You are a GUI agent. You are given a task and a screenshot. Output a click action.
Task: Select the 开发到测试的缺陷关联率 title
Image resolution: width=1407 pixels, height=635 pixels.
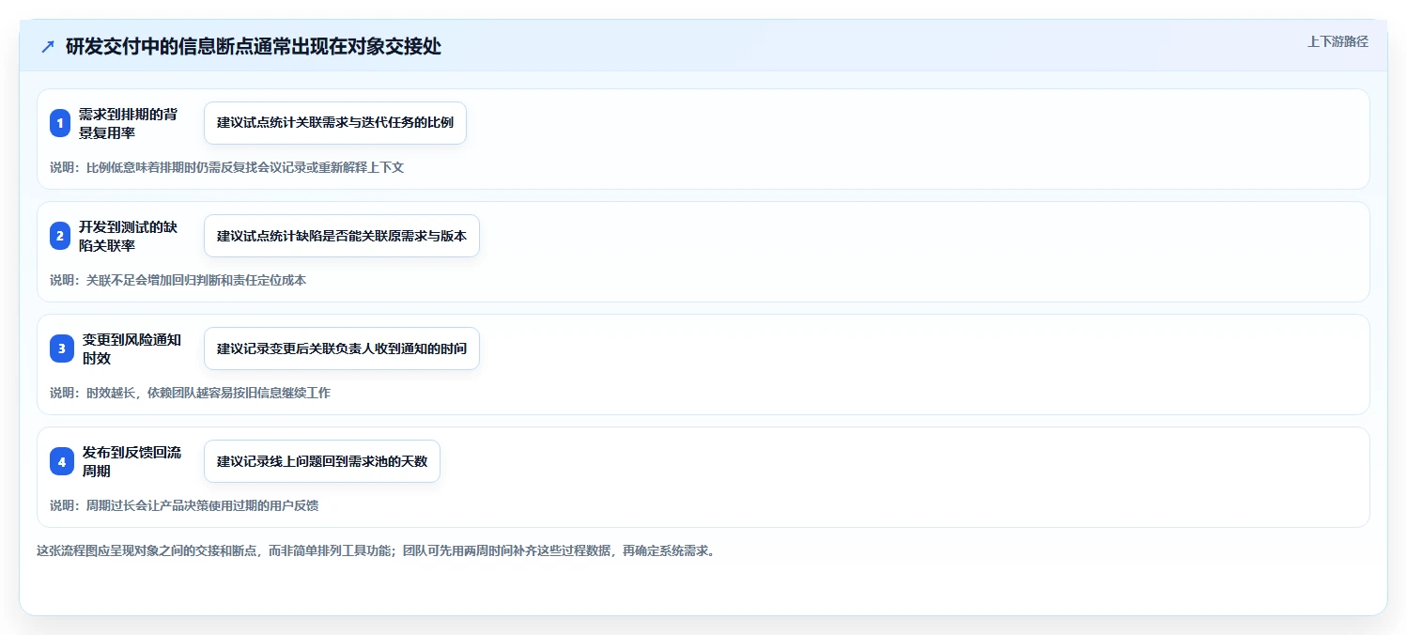click(128, 236)
